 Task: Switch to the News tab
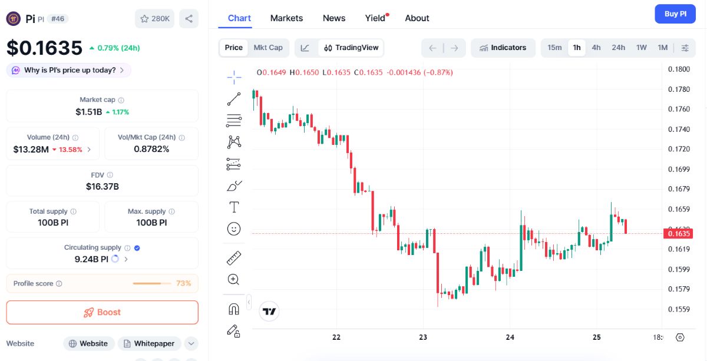point(334,18)
